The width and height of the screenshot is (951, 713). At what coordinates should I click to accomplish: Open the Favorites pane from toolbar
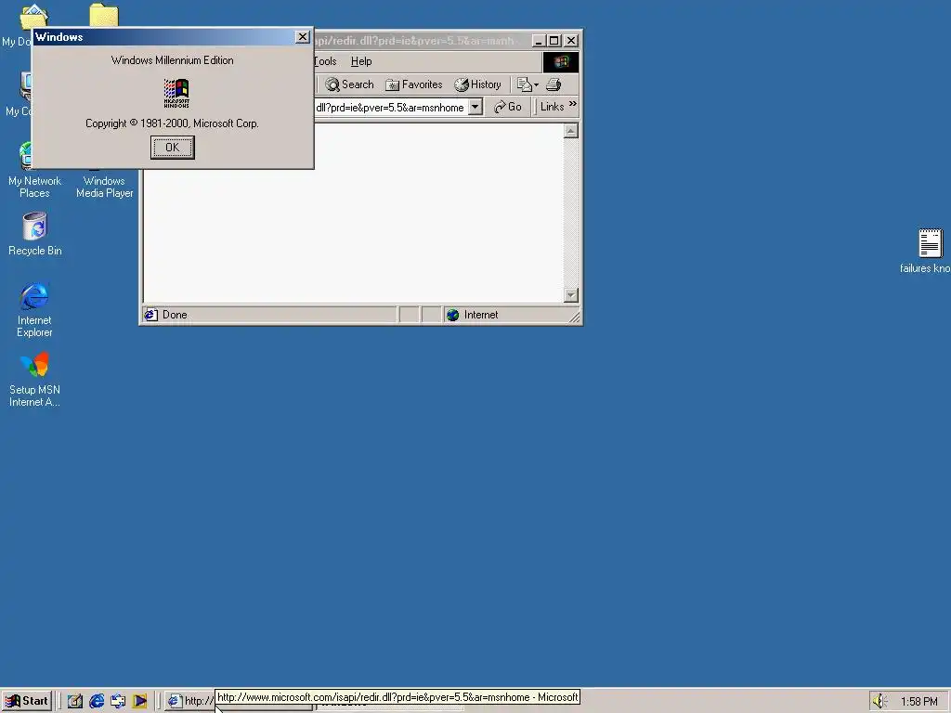click(x=414, y=84)
